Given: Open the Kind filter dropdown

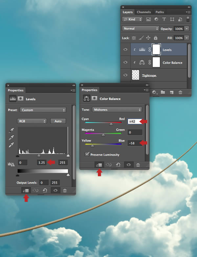Looking at the screenshot, I should pos(132,19).
